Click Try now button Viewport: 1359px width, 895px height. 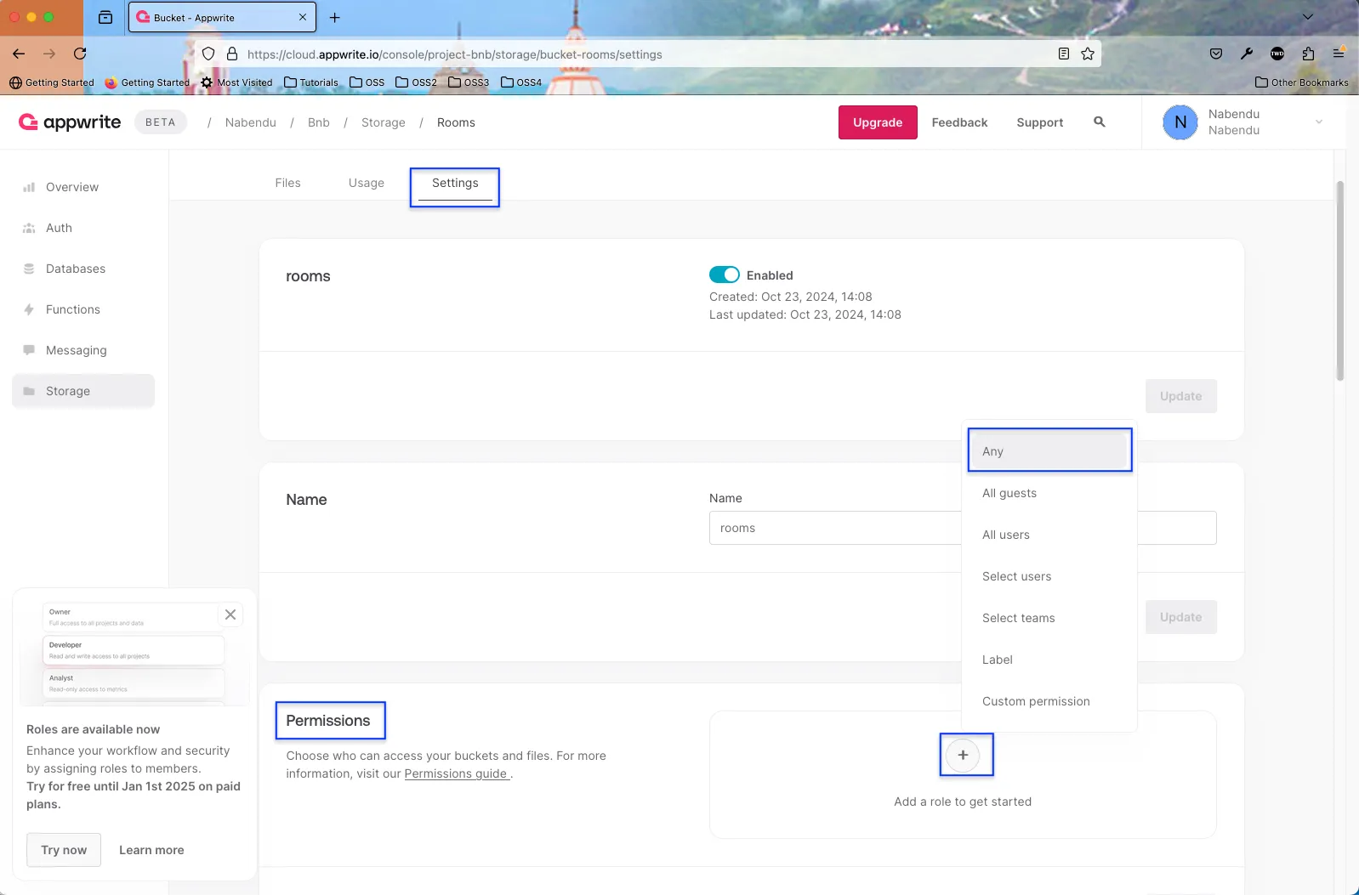64,850
